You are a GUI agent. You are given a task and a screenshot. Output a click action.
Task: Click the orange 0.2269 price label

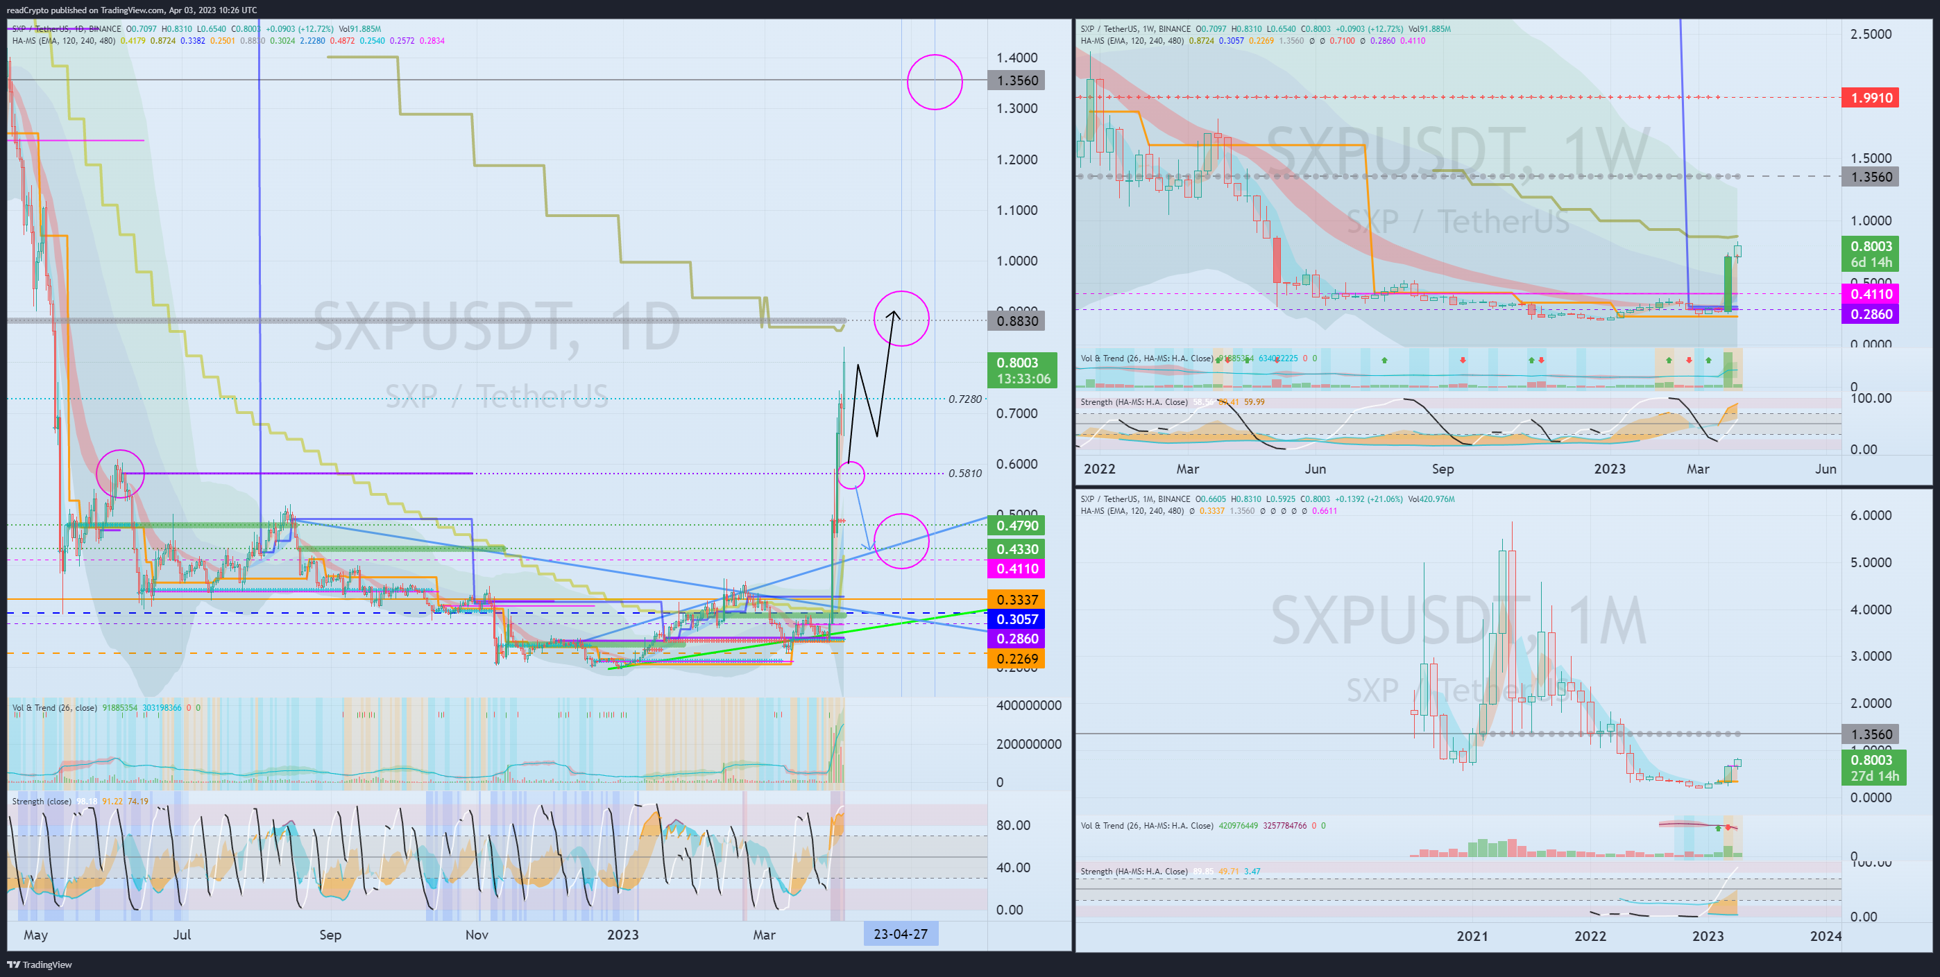coord(1016,658)
